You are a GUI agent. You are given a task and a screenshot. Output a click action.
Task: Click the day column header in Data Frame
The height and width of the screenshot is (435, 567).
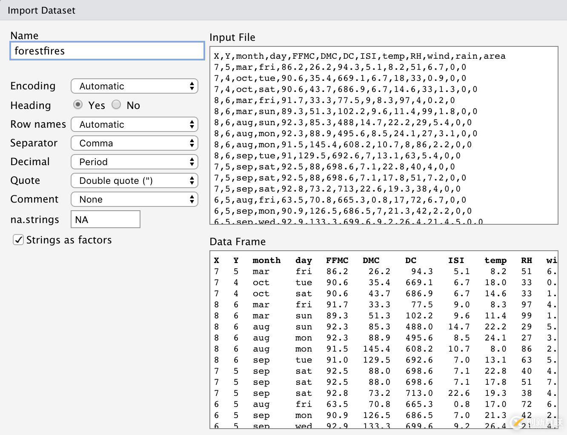304,260
